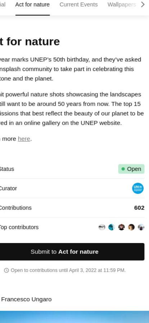Follow the 'here' link to learn more
Viewport: 149px width, 323px height.
point(24,139)
